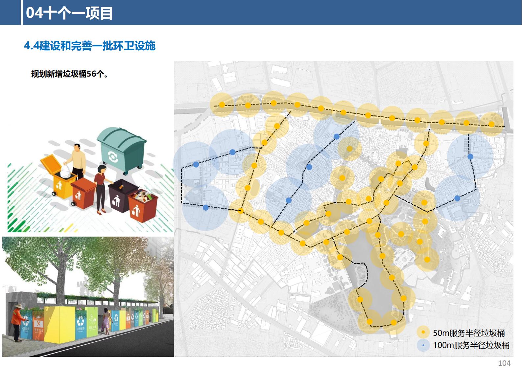Viewport: 522px width, 369px height.
Task: Open the facility planning map image
Action: pos(344,209)
